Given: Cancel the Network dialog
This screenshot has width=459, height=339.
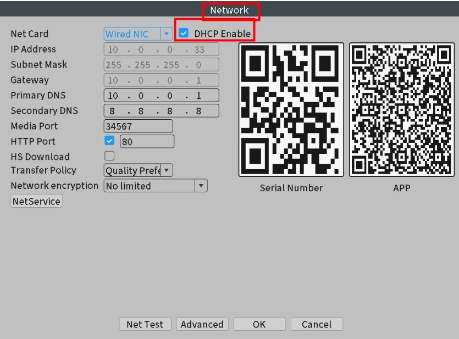Looking at the screenshot, I should 317,324.
